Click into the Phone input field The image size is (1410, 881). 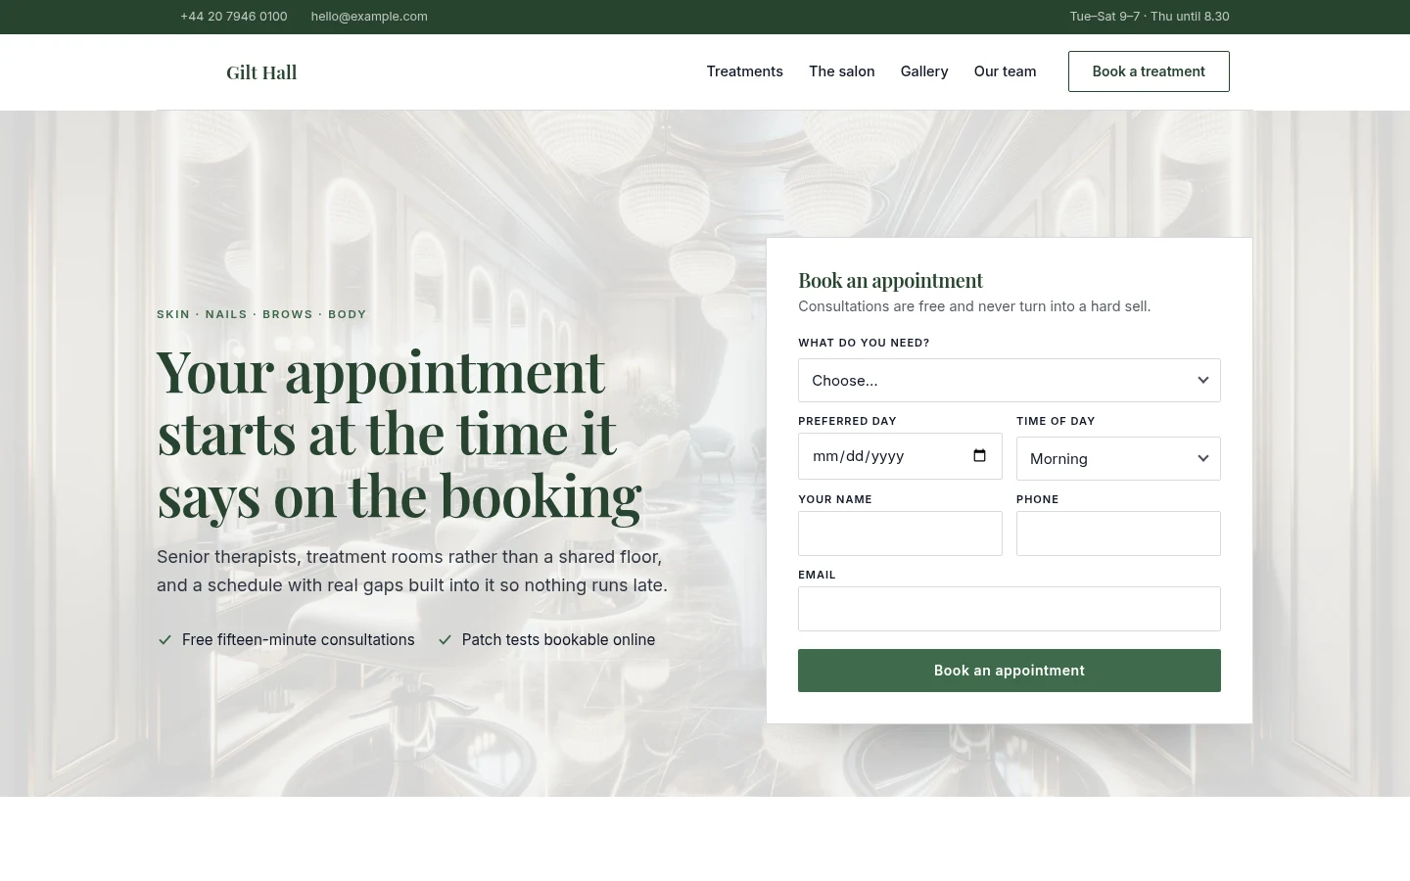tap(1118, 533)
